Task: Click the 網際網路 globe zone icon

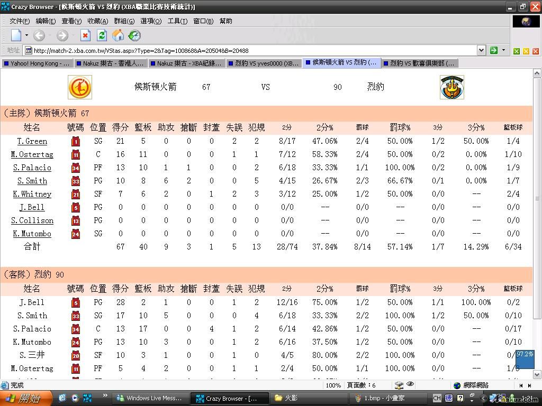Action: pos(457,385)
